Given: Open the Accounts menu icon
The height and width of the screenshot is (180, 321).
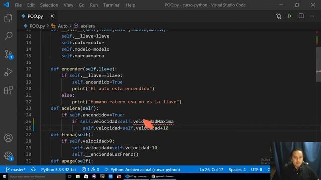Looking at the screenshot, I should [8, 138].
